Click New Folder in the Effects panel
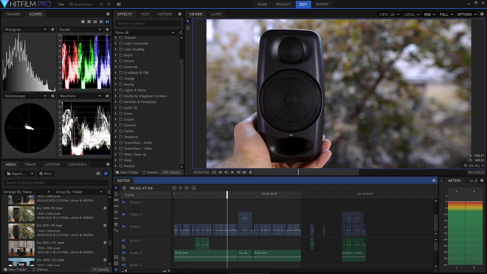The width and height of the screenshot is (487, 274). pyautogui.click(x=127, y=172)
